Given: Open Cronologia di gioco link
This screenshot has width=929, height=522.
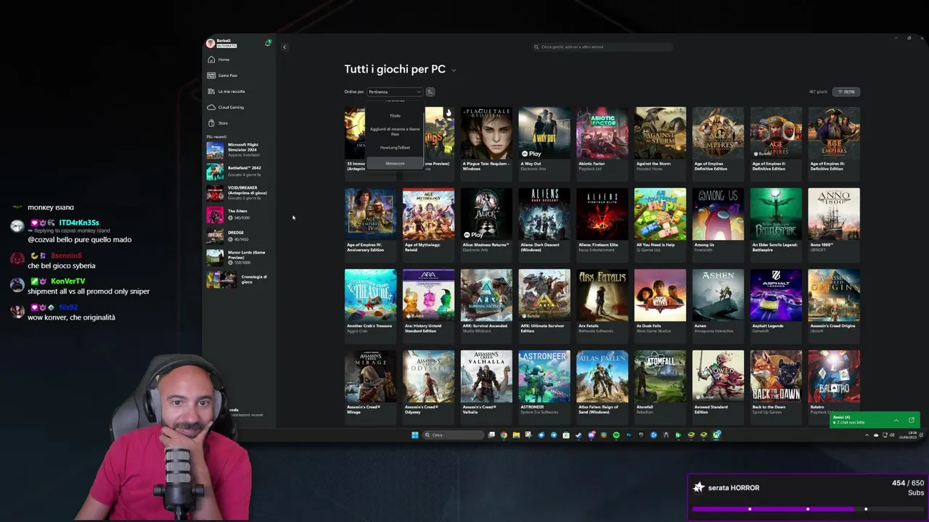Looking at the screenshot, I should [237, 279].
